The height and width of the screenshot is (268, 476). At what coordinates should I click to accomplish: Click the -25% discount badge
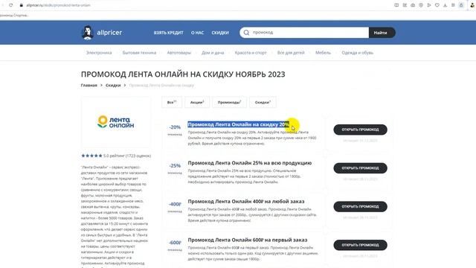click(175, 166)
